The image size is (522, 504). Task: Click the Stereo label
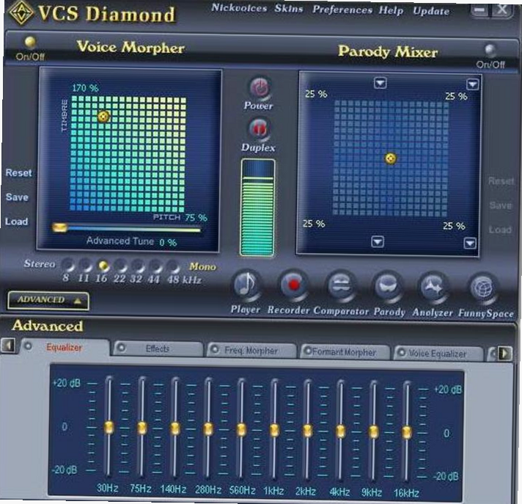coord(40,264)
